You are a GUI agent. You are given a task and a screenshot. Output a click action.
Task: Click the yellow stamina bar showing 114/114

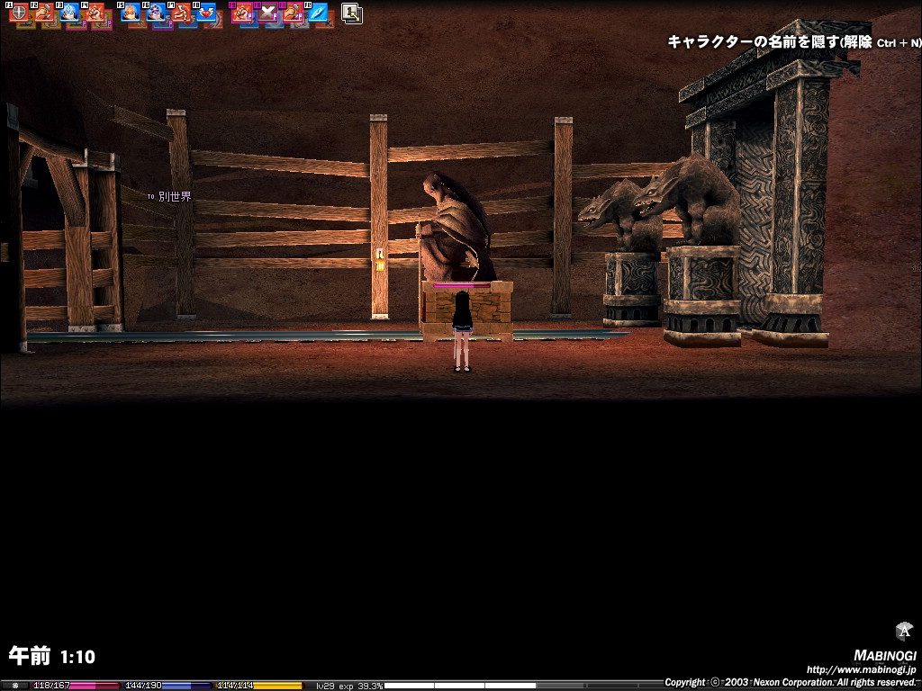tap(259, 686)
